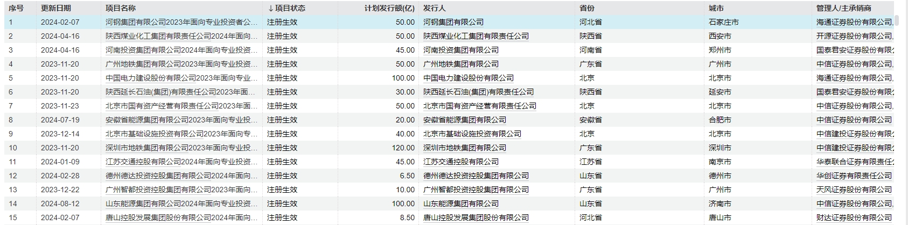Open issuer link 河南投资集团有限公司
The height and width of the screenshot is (225, 908).
click(x=461, y=50)
